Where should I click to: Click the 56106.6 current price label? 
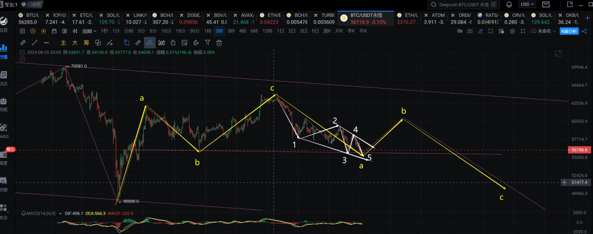(579, 150)
